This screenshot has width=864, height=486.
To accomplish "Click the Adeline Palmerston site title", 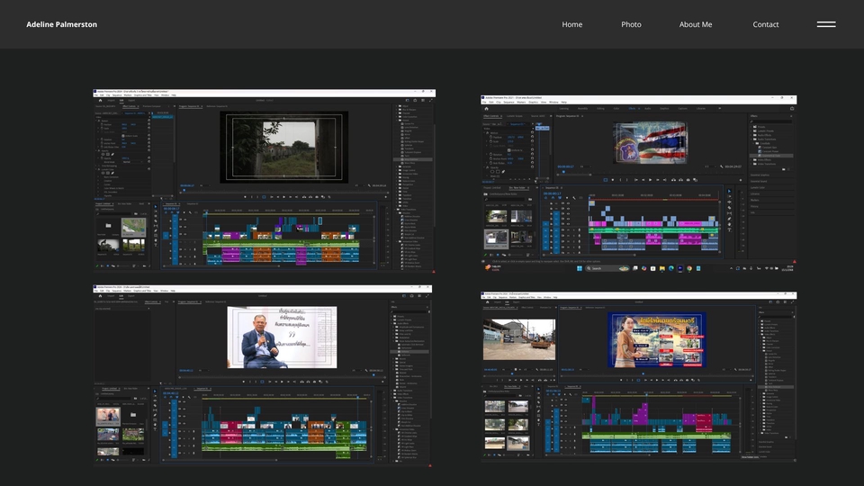I will (62, 24).
